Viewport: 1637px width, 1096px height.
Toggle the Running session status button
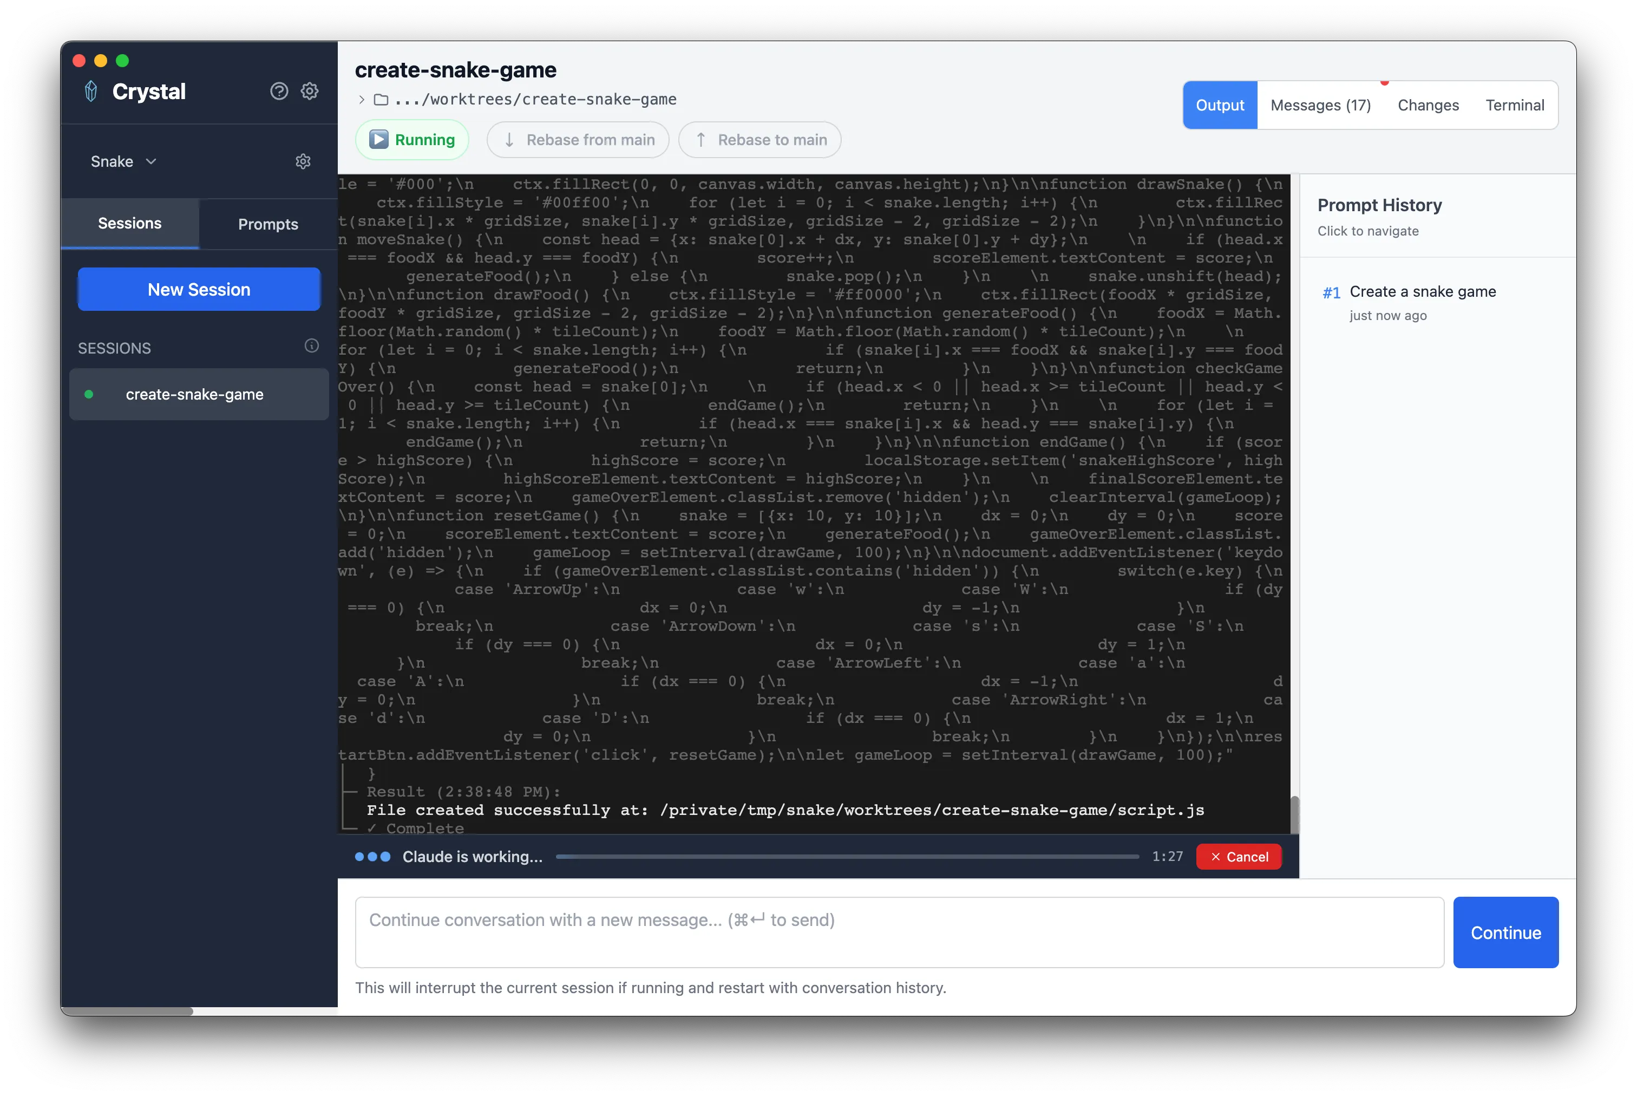[x=412, y=139]
